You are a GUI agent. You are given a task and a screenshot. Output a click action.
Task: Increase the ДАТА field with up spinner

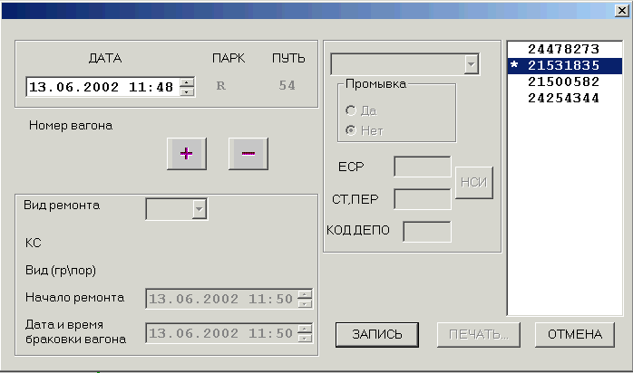(187, 82)
